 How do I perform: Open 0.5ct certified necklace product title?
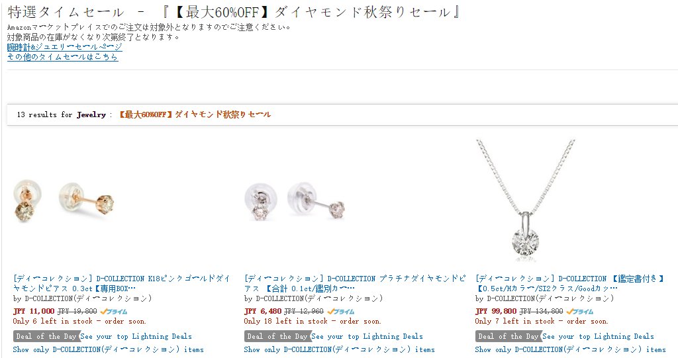(x=569, y=283)
